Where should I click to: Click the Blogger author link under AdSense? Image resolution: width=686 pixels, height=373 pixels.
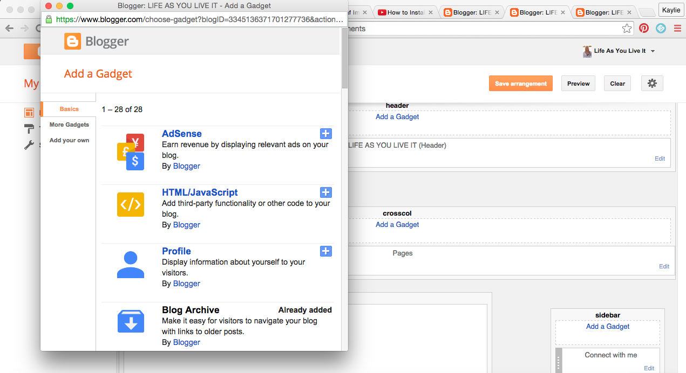(x=187, y=166)
